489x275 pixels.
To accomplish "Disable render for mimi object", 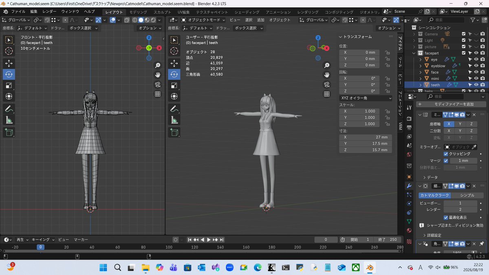I will (x=482, y=78).
